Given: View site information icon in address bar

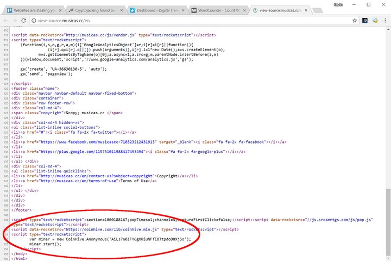Looking at the screenshot, I should (34, 21).
